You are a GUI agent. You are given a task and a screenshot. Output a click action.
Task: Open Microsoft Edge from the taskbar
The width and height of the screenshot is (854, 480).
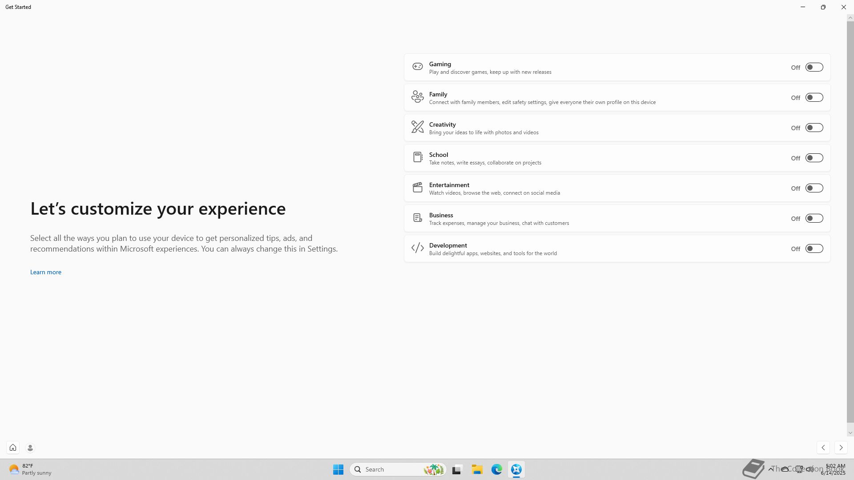pos(496,469)
